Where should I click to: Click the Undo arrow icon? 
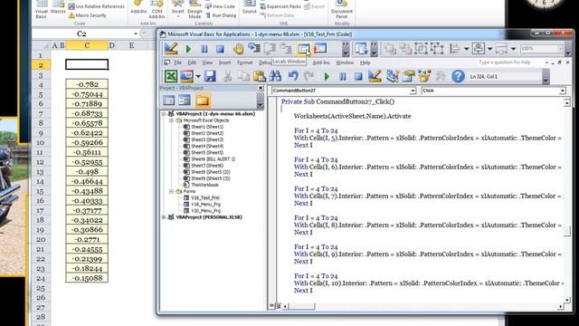coord(293,76)
